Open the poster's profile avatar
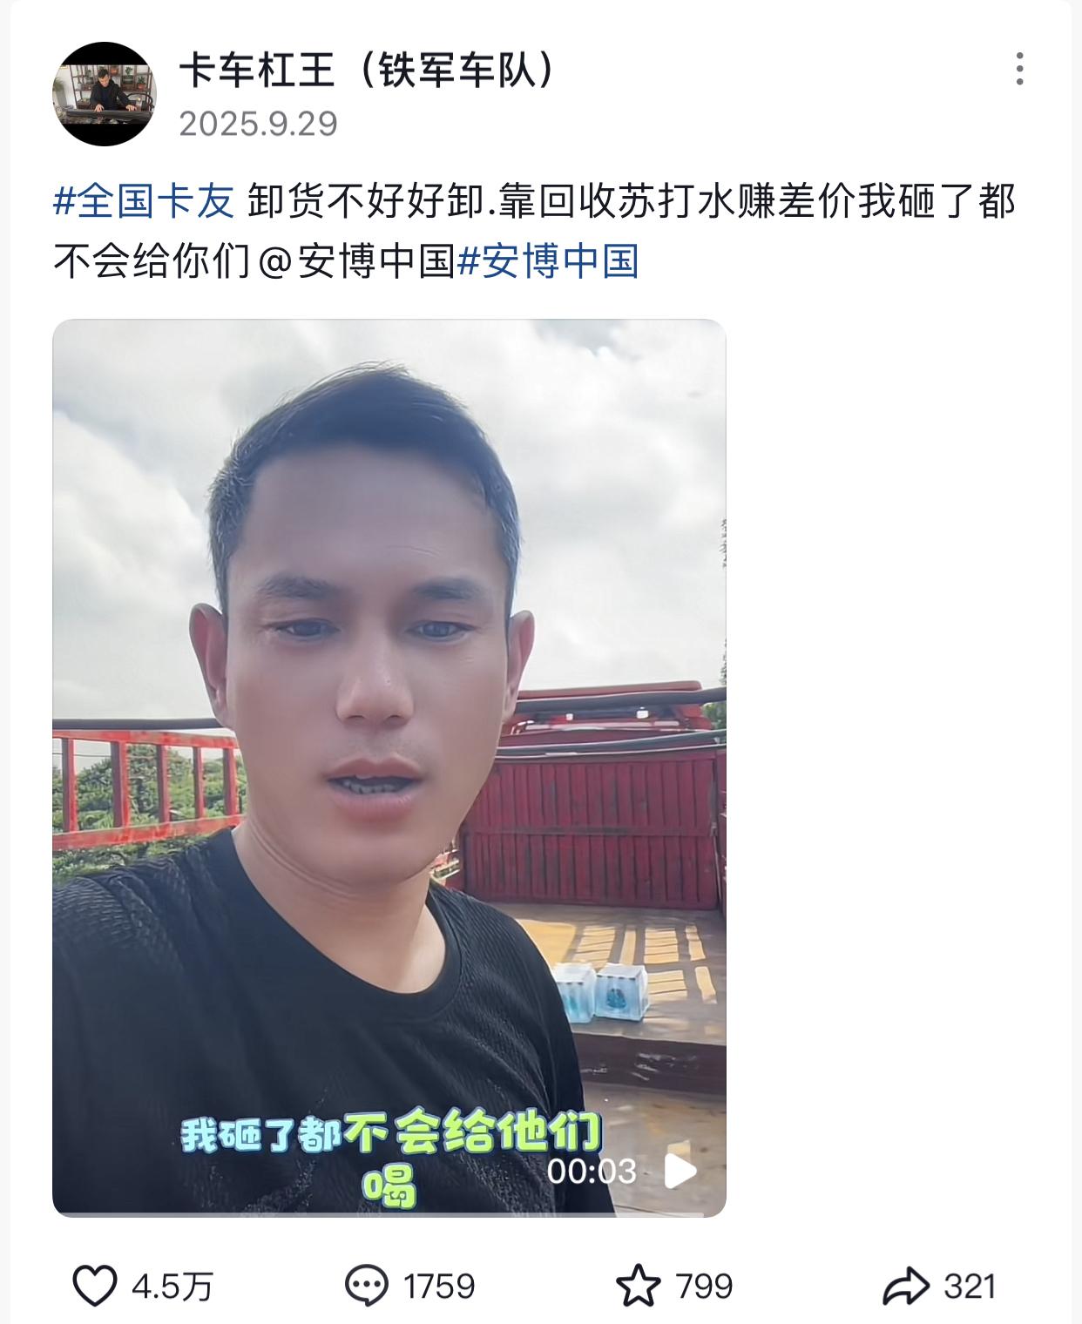The image size is (1082, 1324). coord(105,93)
